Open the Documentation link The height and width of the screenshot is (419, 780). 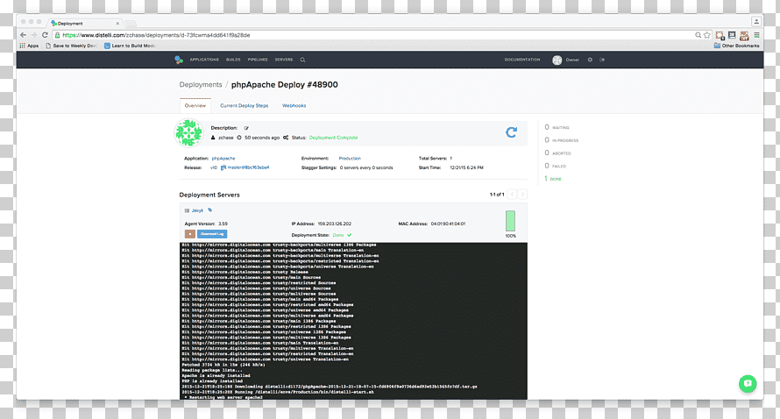(x=522, y=60)
